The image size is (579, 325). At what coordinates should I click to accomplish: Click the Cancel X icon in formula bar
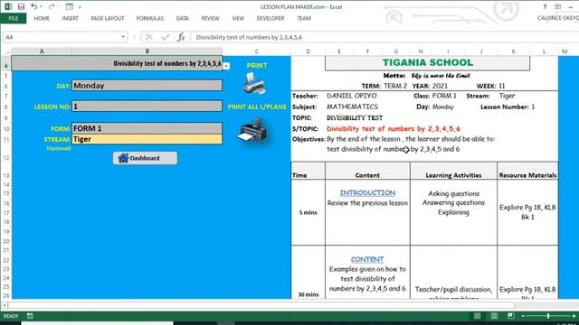pos(148,37)
